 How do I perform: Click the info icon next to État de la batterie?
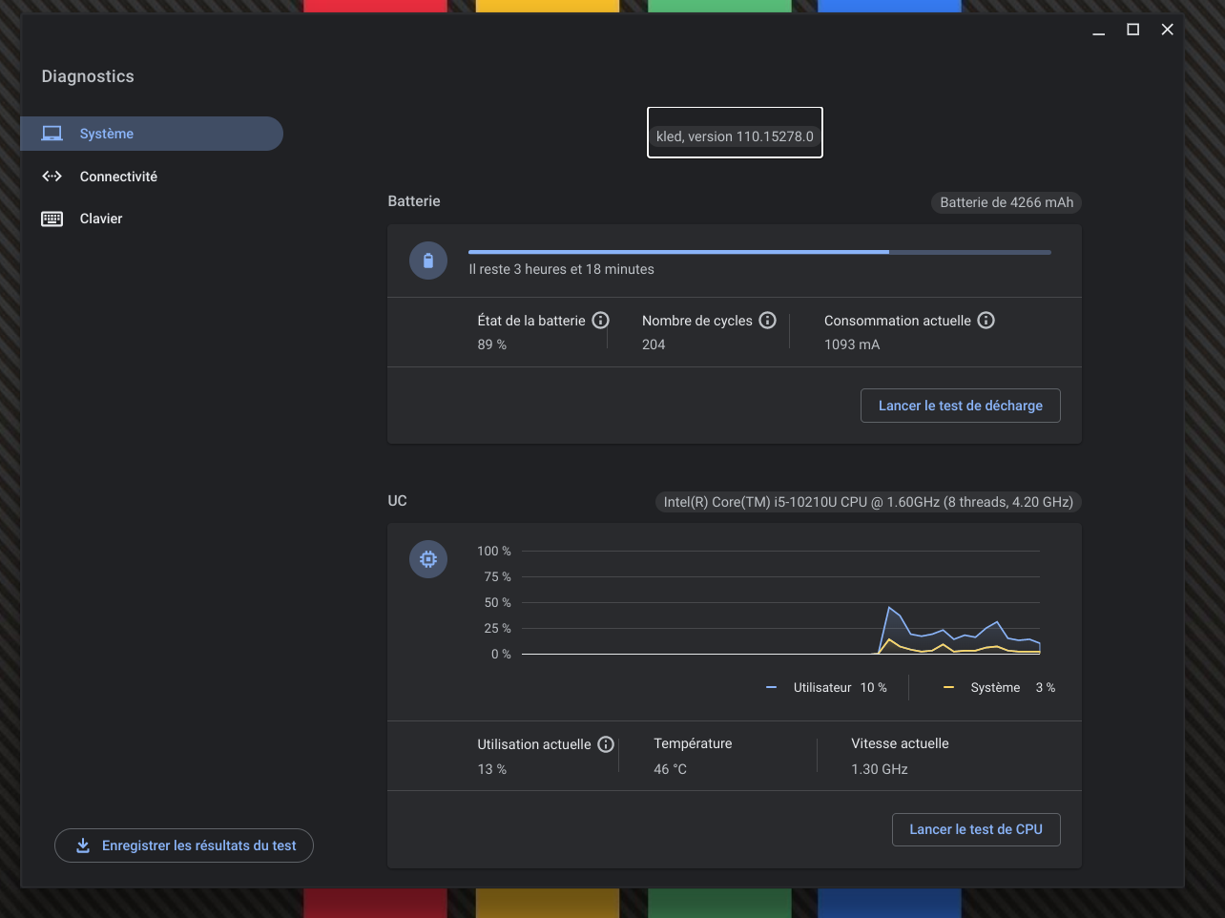click(600, 321)
